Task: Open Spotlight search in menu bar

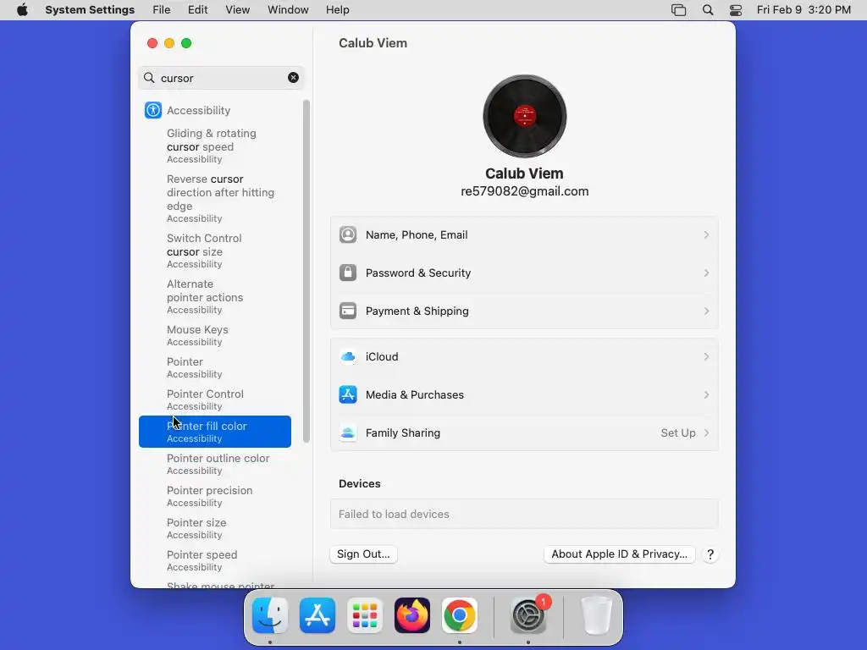Action: tap(708, 10)
